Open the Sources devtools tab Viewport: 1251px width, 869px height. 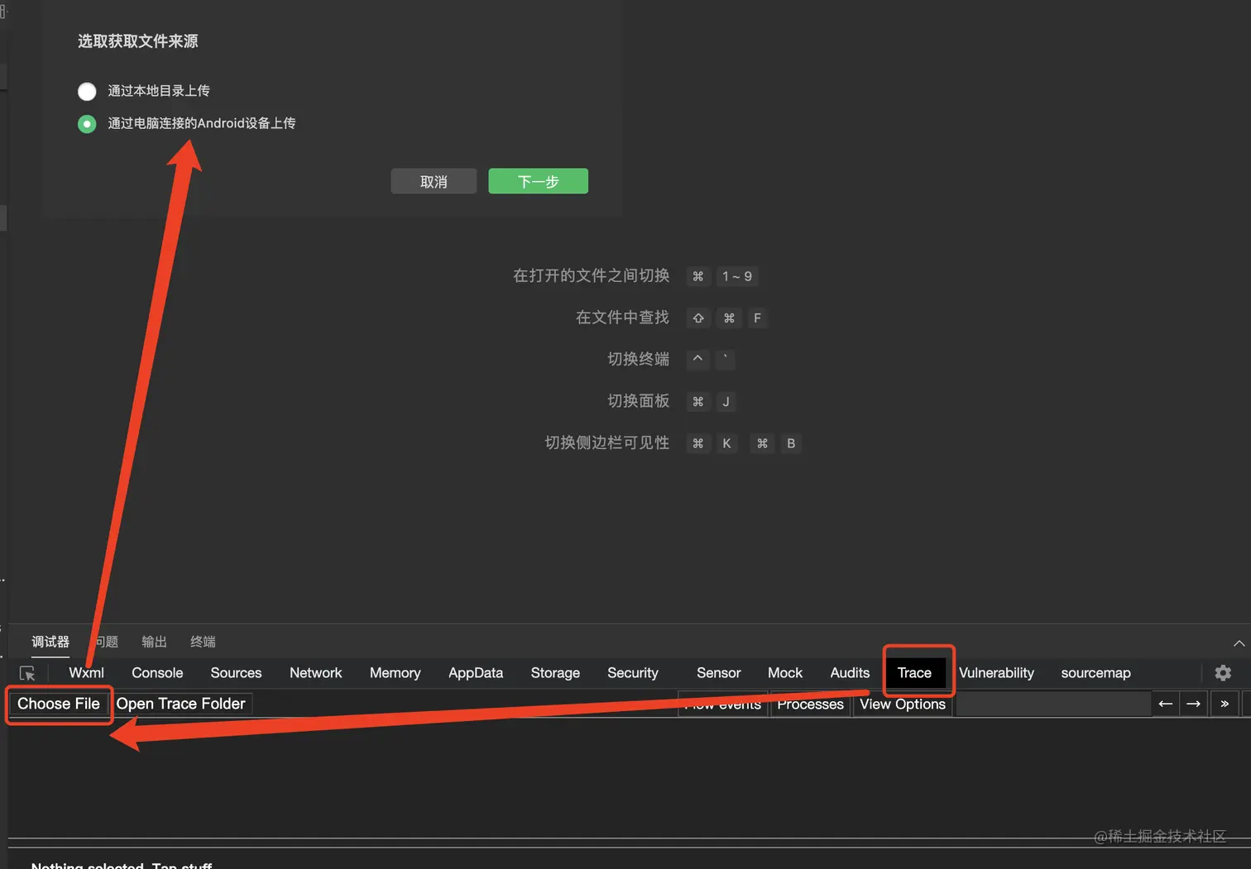(236, 673)
